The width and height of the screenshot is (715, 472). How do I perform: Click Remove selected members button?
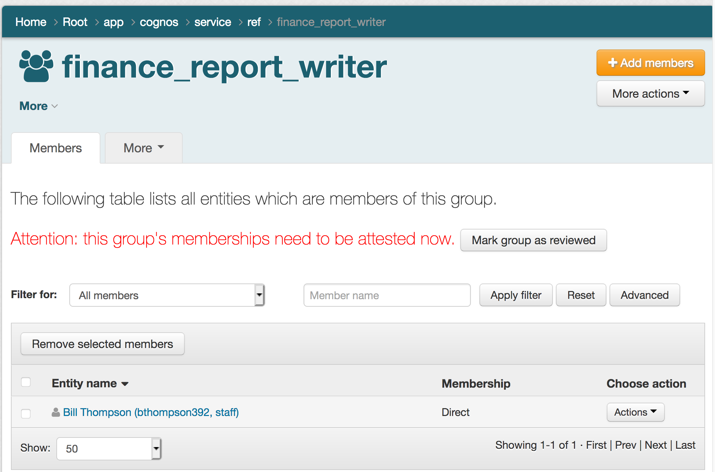[102, 344]
